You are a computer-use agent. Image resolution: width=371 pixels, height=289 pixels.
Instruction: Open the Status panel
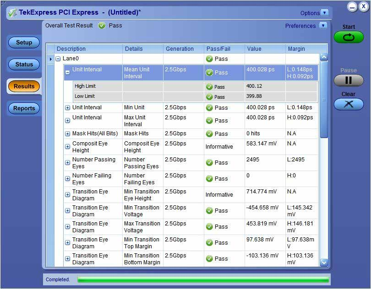pos(24,64)
